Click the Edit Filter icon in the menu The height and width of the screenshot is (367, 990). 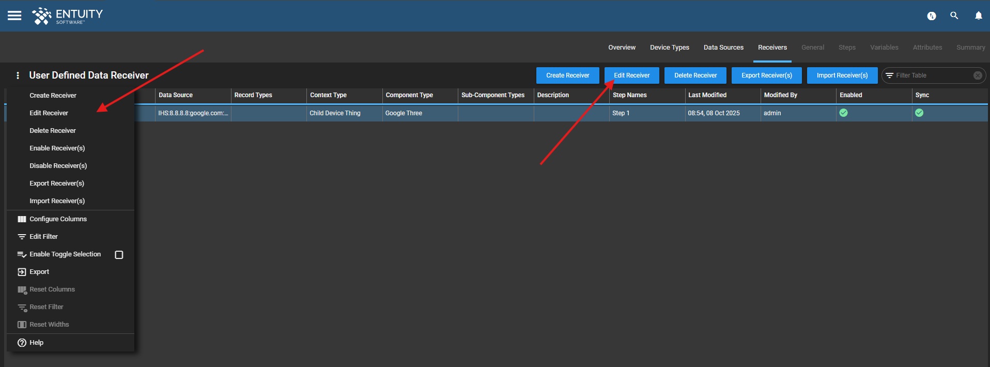[22, 237]
